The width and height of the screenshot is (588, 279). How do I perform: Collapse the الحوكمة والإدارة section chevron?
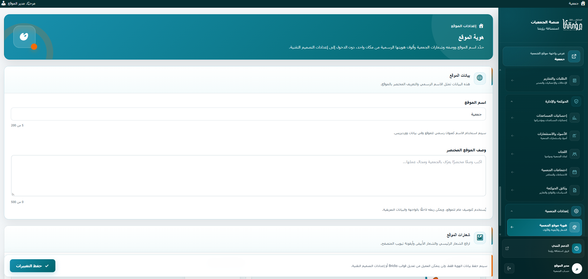point(512,101)
